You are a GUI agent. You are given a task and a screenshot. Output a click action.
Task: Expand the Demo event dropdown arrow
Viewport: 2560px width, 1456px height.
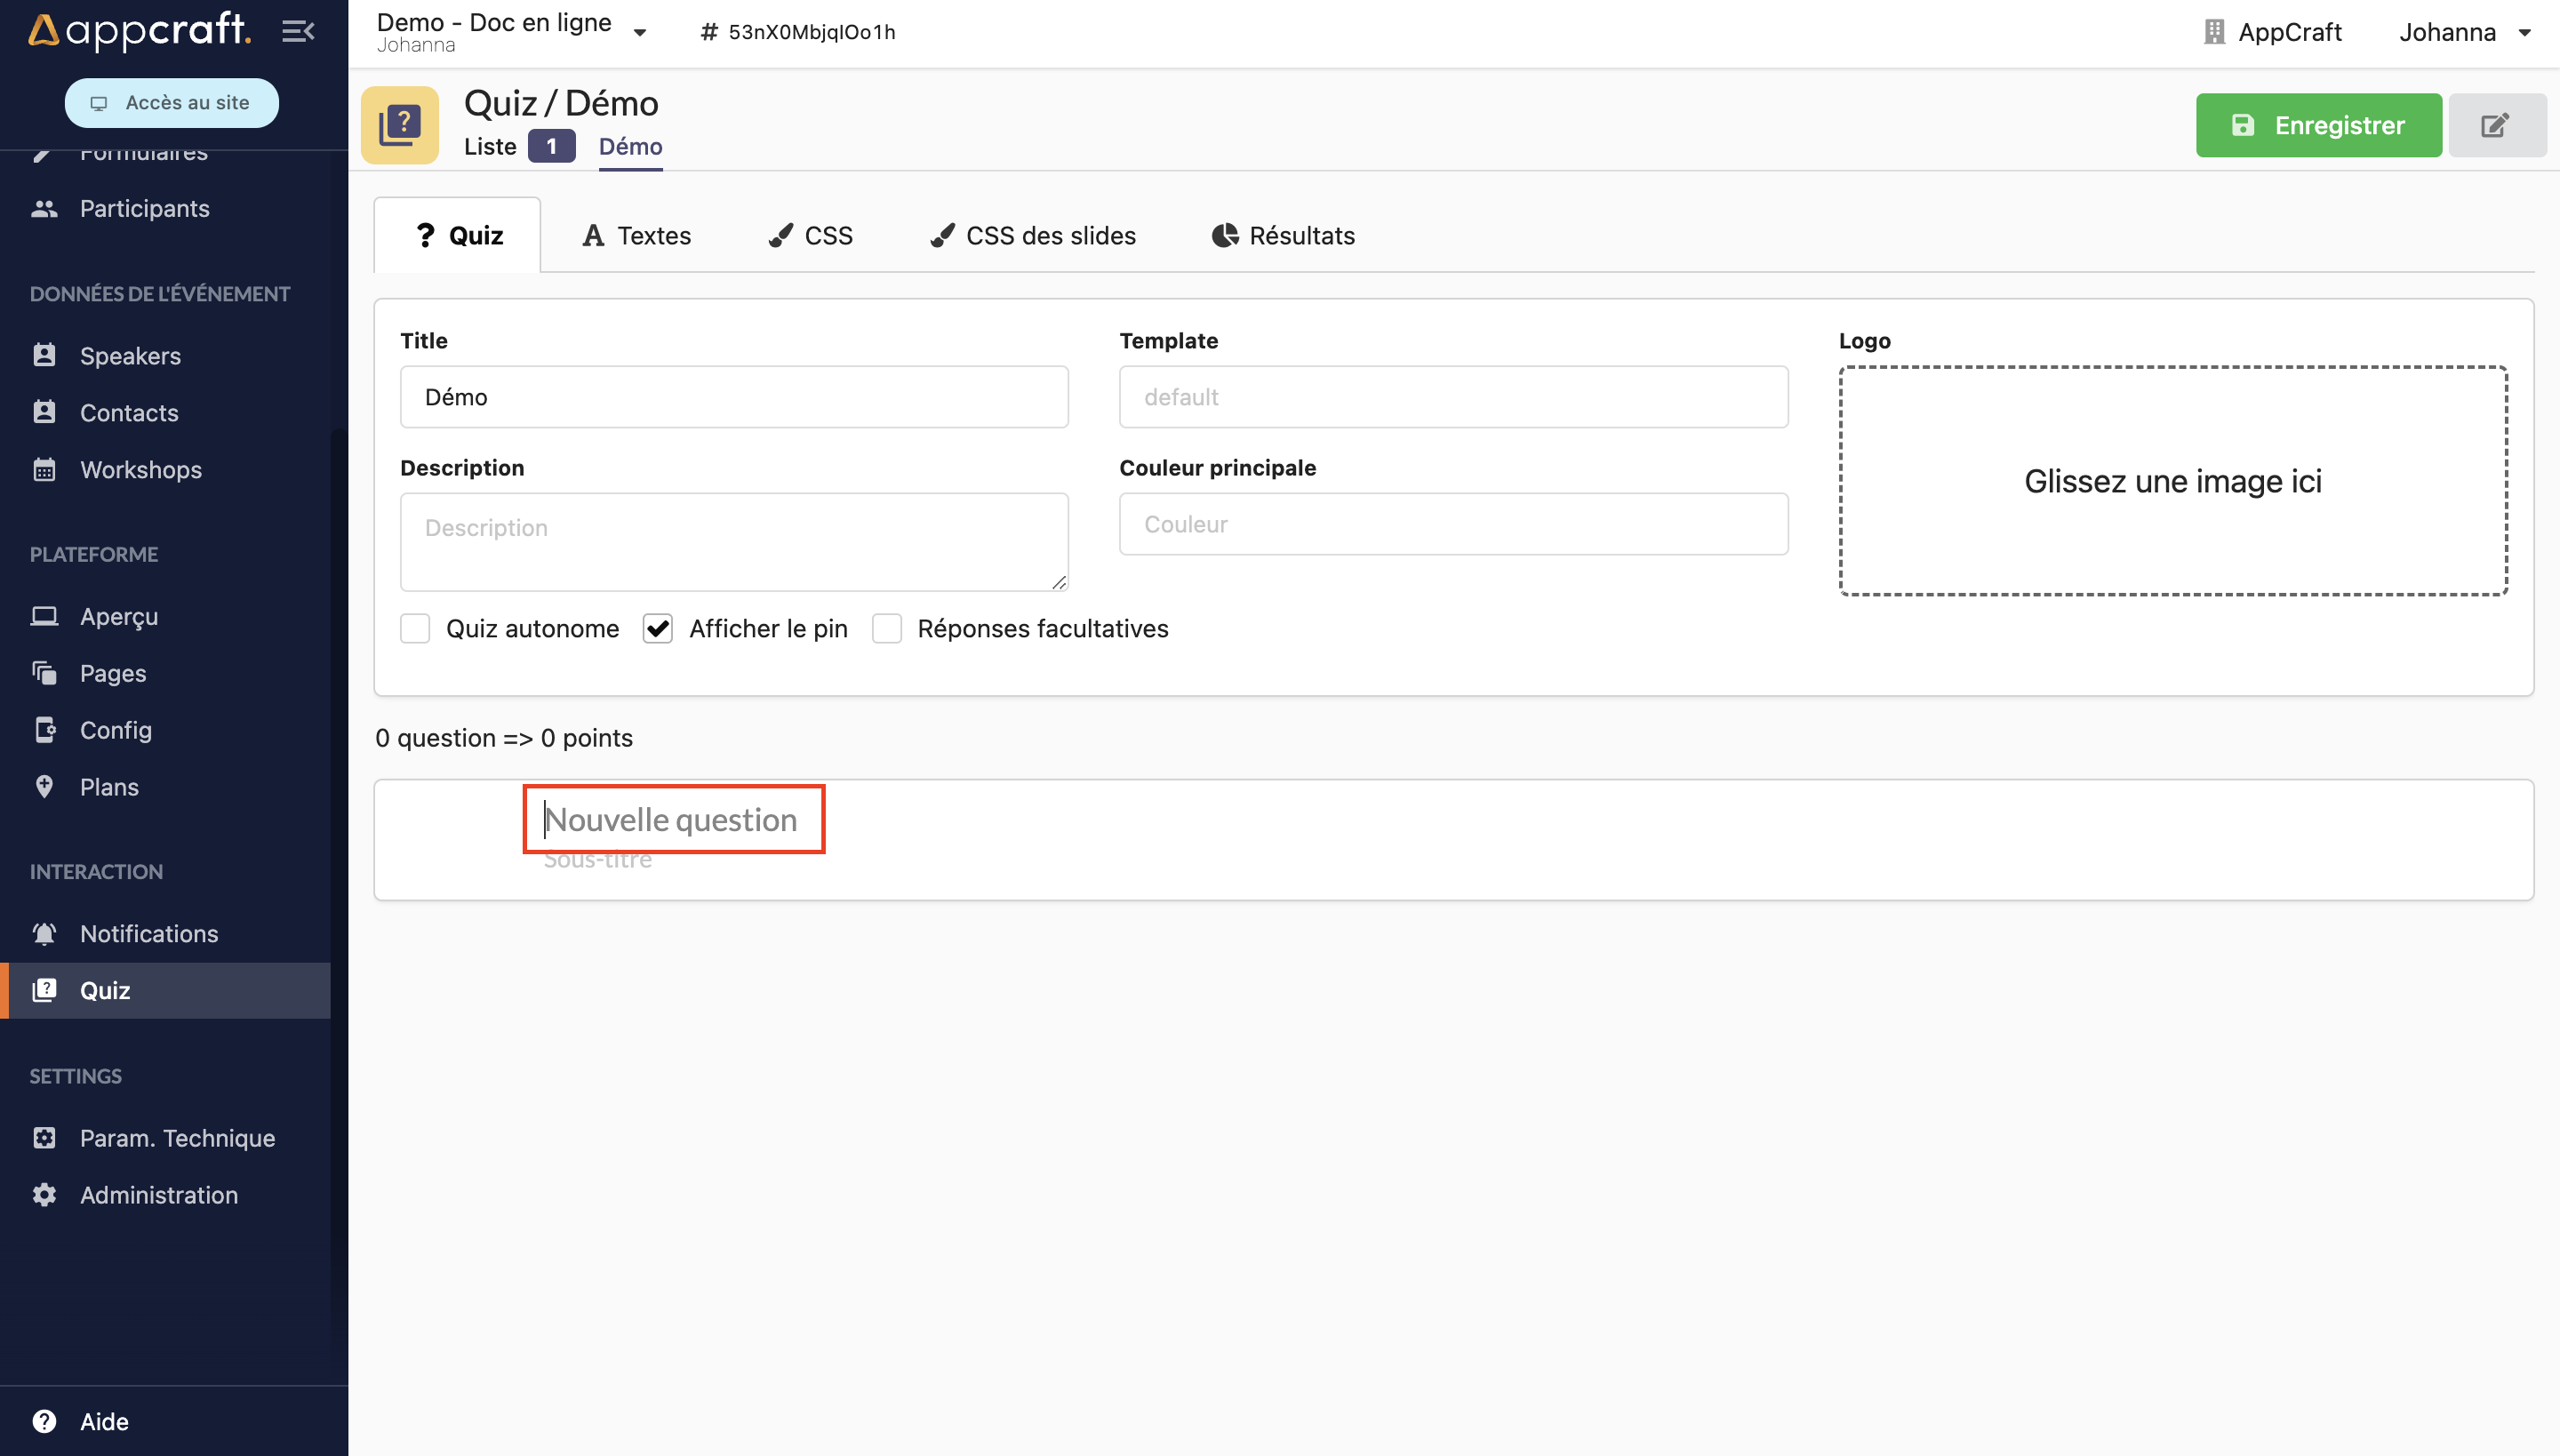[645, 30]
